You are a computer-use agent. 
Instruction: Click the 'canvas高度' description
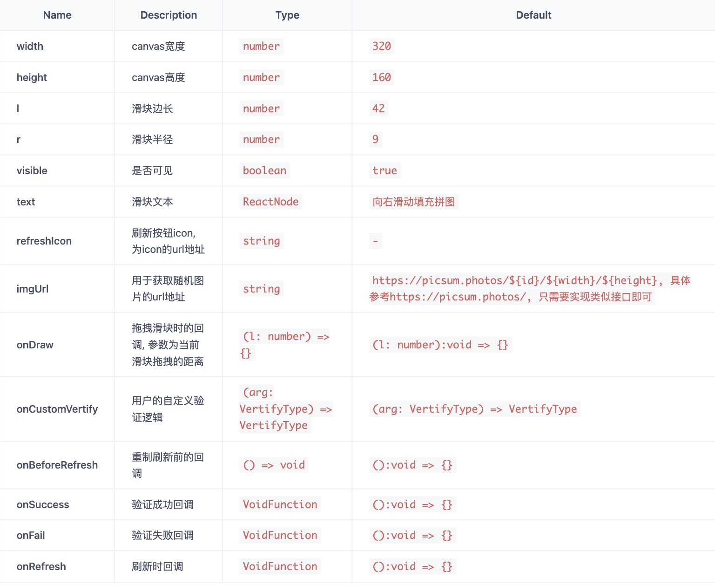(x=158, y=77)
